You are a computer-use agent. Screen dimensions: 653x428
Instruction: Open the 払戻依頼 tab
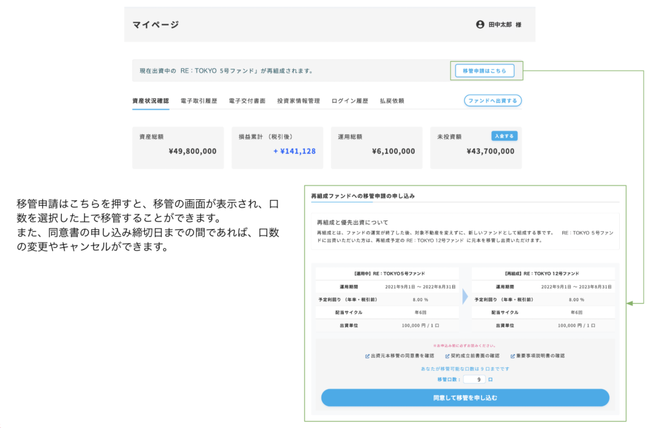[x=392, y=101]
